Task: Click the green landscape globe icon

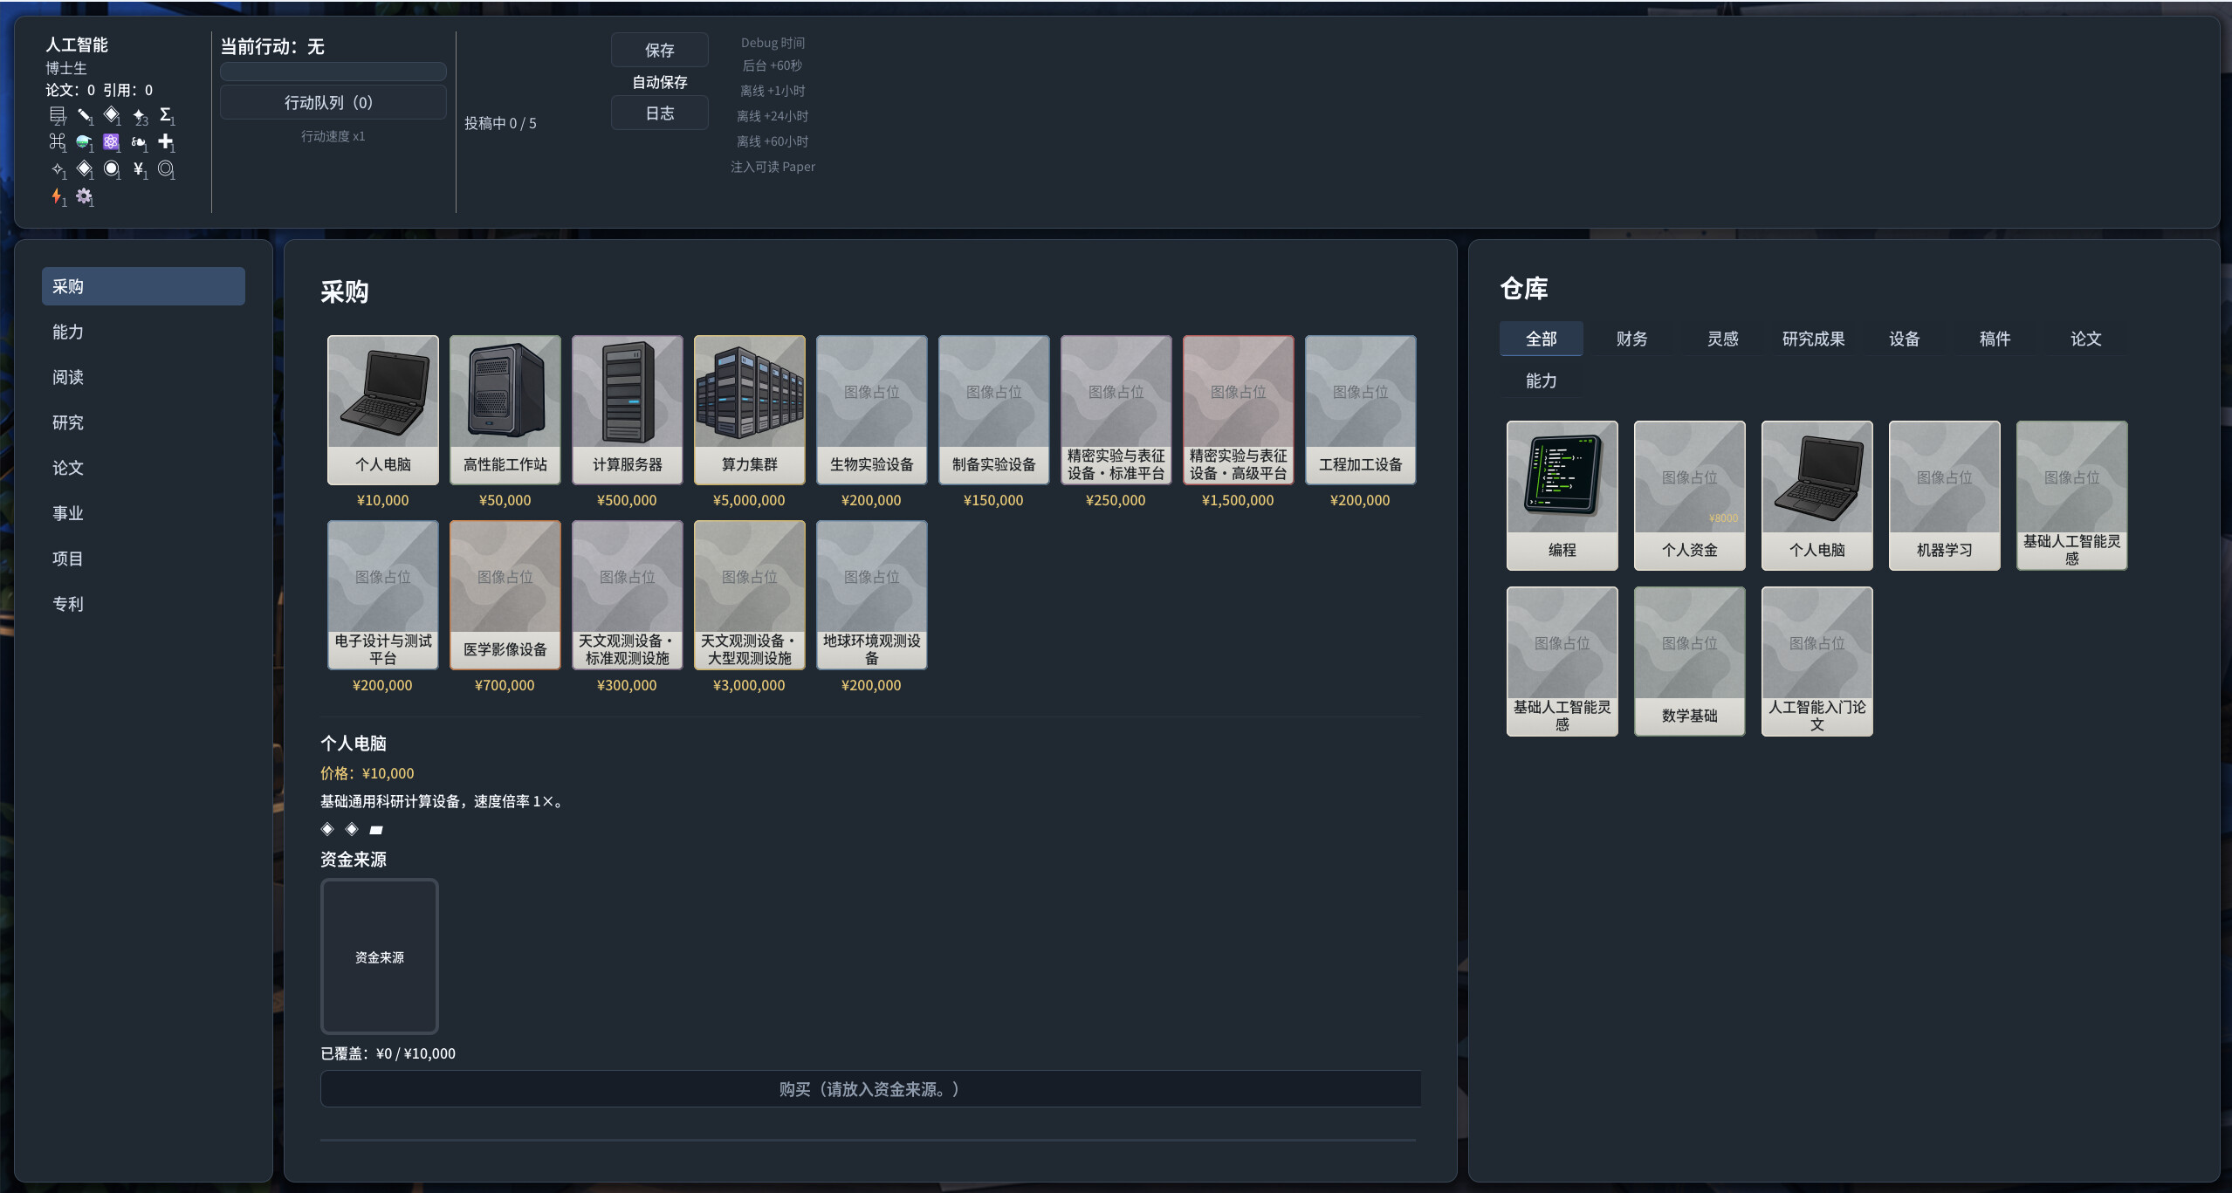Action: tap(84, 141)
